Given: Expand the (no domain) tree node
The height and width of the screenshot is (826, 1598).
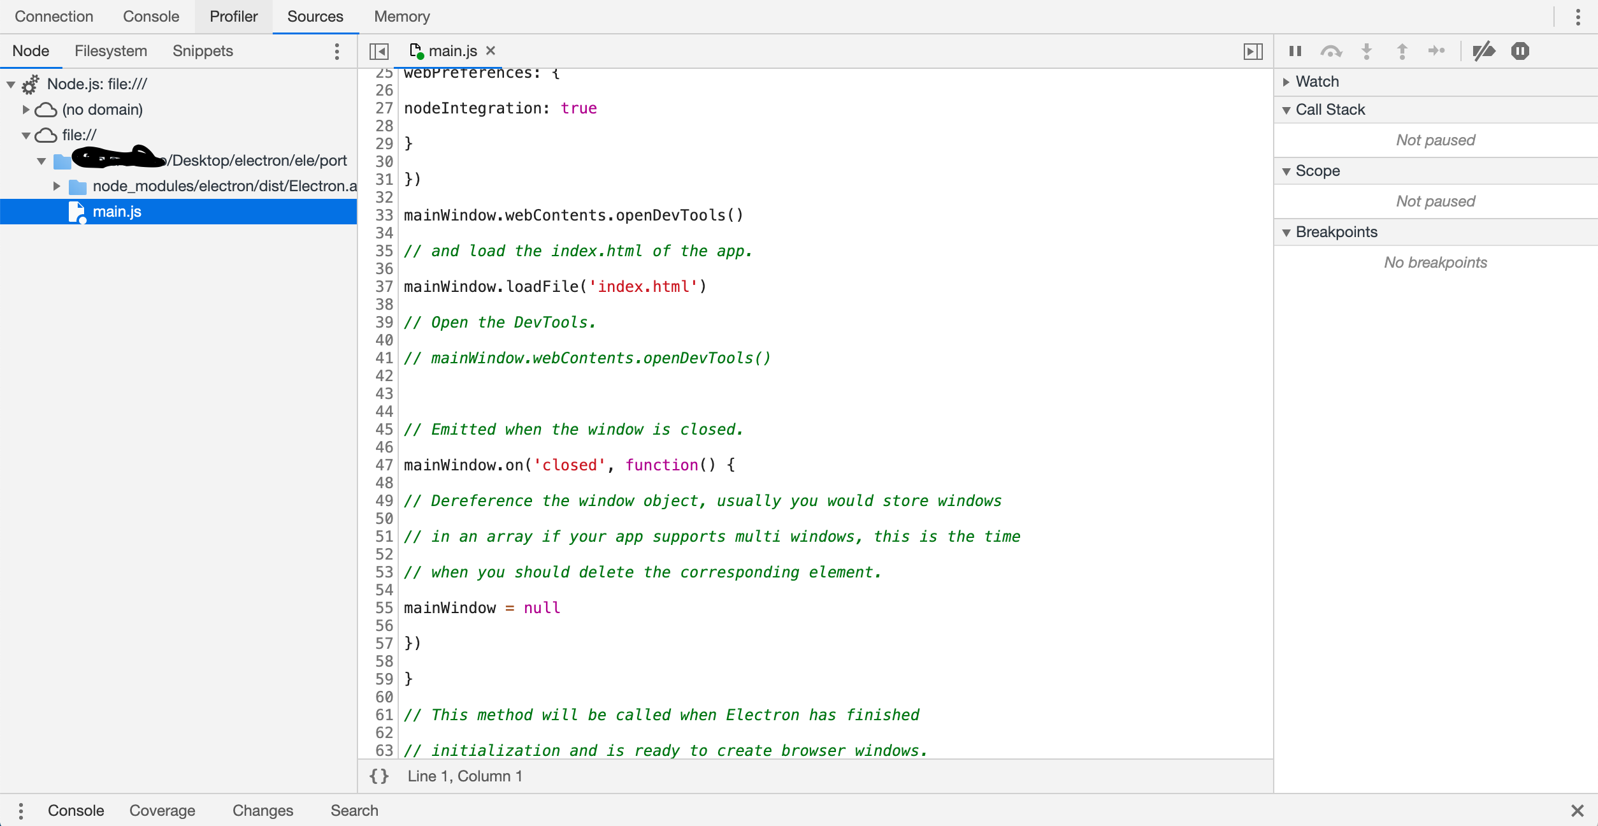Looking at the screenshot, I should tap(25, 110).
